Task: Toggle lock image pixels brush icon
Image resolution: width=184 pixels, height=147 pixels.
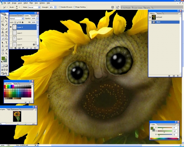Action: click(x=17, y=22)
